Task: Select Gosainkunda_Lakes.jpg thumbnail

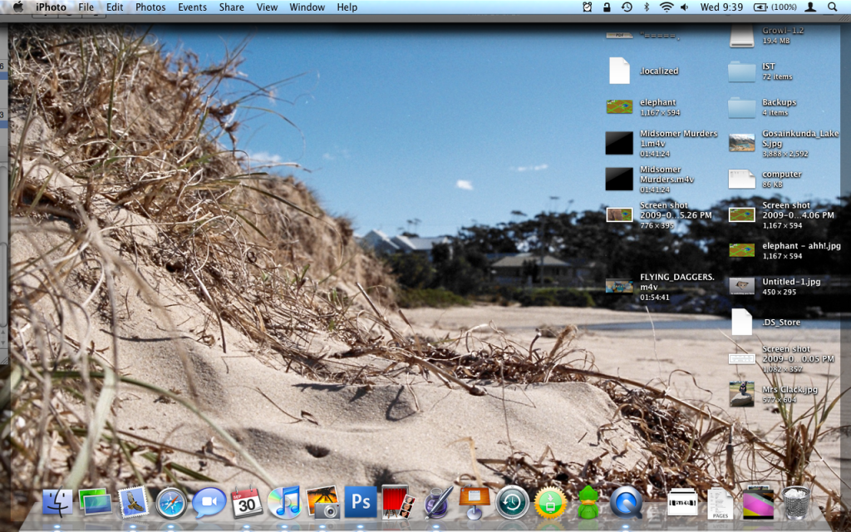Action: click(741, 143)
